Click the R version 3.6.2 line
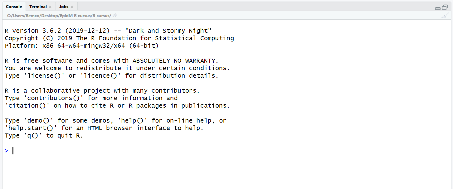The width and height of the screenshot is (453, 189). (108, 31)
